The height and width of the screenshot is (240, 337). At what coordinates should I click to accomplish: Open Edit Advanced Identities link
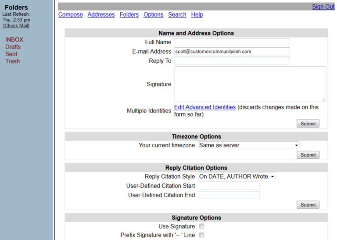pos(205,107)
